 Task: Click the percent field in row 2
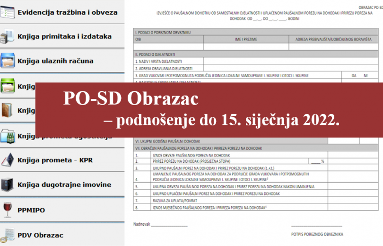tap(318, 161)
